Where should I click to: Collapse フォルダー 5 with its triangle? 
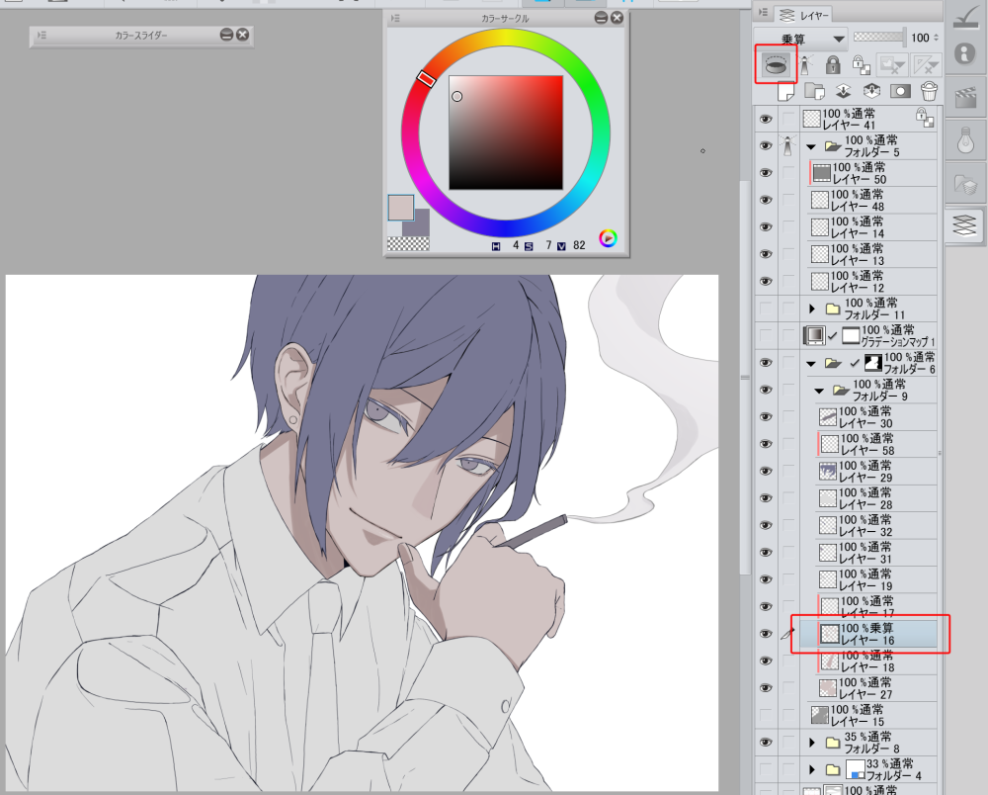click(x=811, y=147)
